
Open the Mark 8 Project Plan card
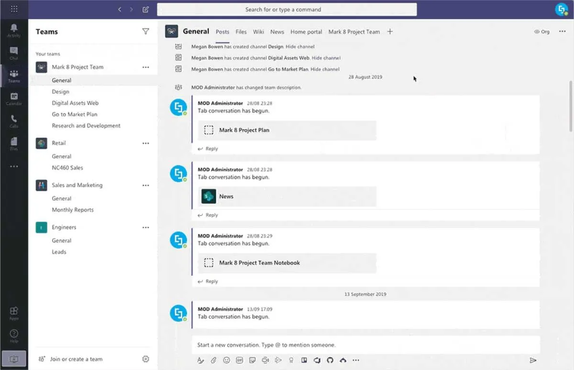click(287, 130)
